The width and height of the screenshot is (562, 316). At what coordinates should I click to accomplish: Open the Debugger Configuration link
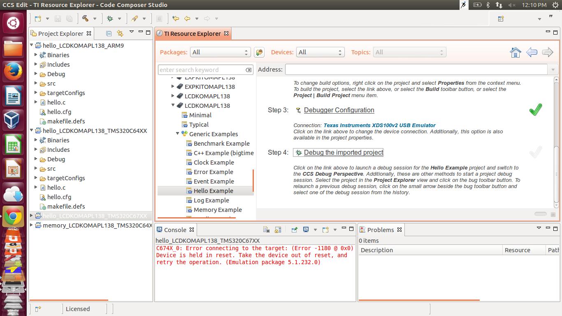point(339,110)
